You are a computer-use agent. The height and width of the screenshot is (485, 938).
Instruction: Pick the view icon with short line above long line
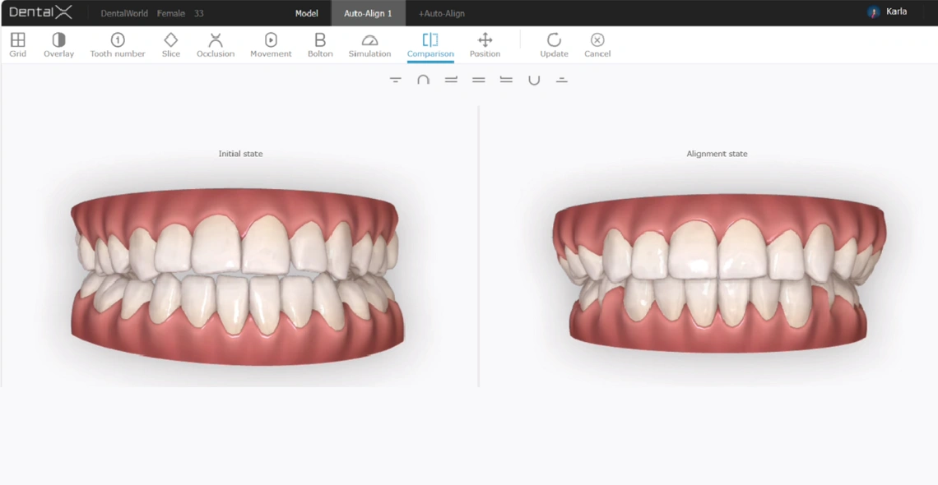[x=561, y=80]
